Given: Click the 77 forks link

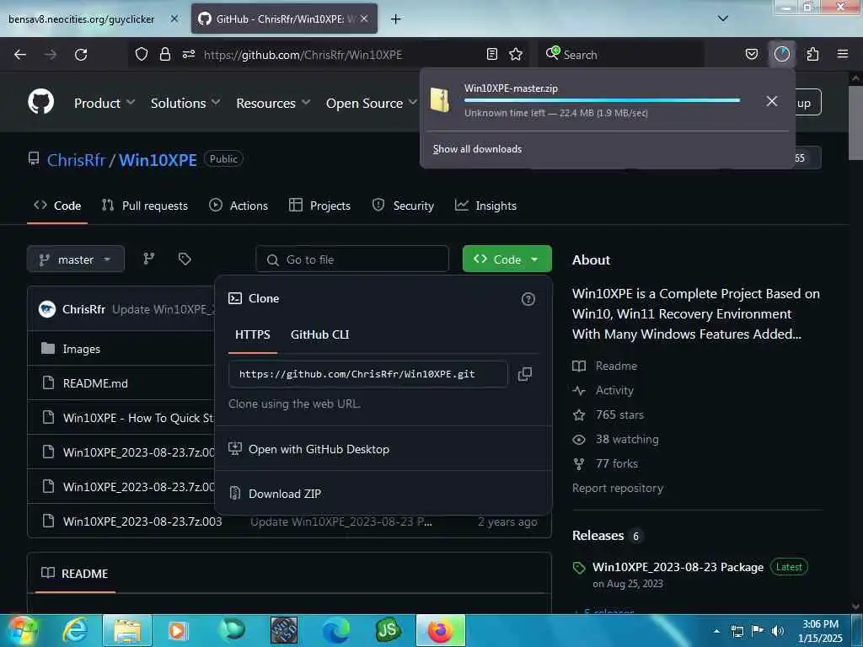Looking at the screenshot, I should 616,463.
